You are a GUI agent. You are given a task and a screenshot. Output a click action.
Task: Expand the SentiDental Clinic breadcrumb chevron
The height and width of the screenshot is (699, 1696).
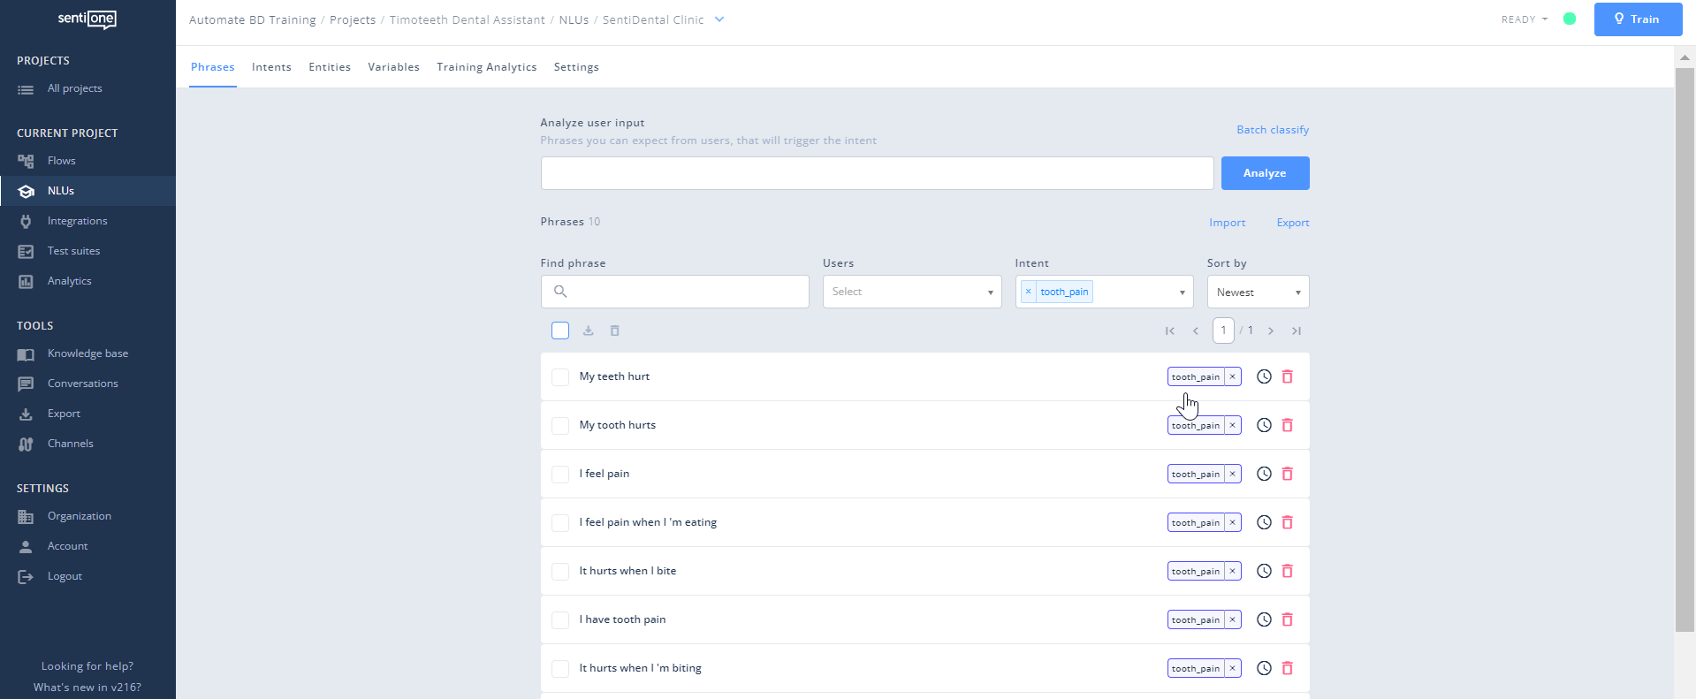click(x=719, y=19)
